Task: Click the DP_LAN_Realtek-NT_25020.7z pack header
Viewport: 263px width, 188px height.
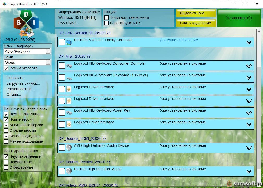Action: (84, 33)
